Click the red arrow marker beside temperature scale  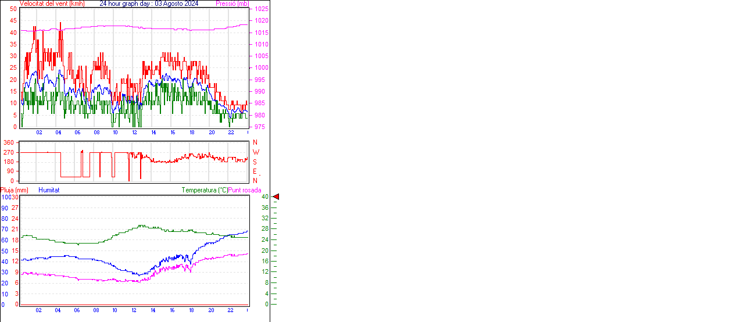pyautogui.click(x=276, y=197)
